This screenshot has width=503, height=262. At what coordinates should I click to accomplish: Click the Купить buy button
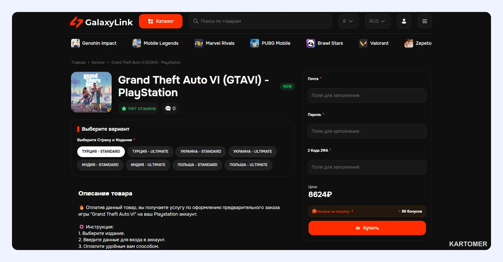367,228
